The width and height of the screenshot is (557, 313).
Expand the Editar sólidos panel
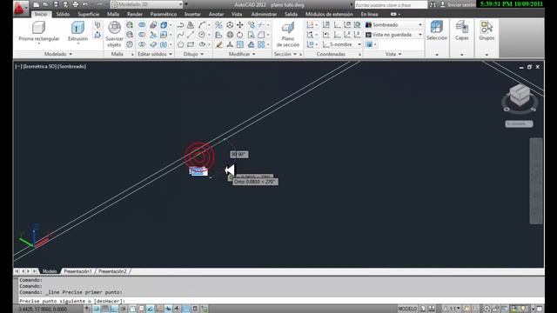(155, 54)
